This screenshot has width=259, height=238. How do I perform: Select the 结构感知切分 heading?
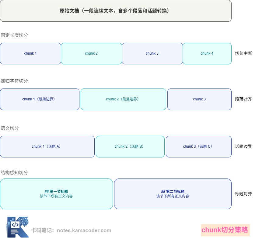14,173
